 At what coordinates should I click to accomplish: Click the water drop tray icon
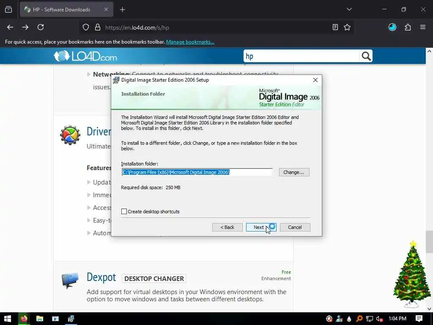point(349,319)
